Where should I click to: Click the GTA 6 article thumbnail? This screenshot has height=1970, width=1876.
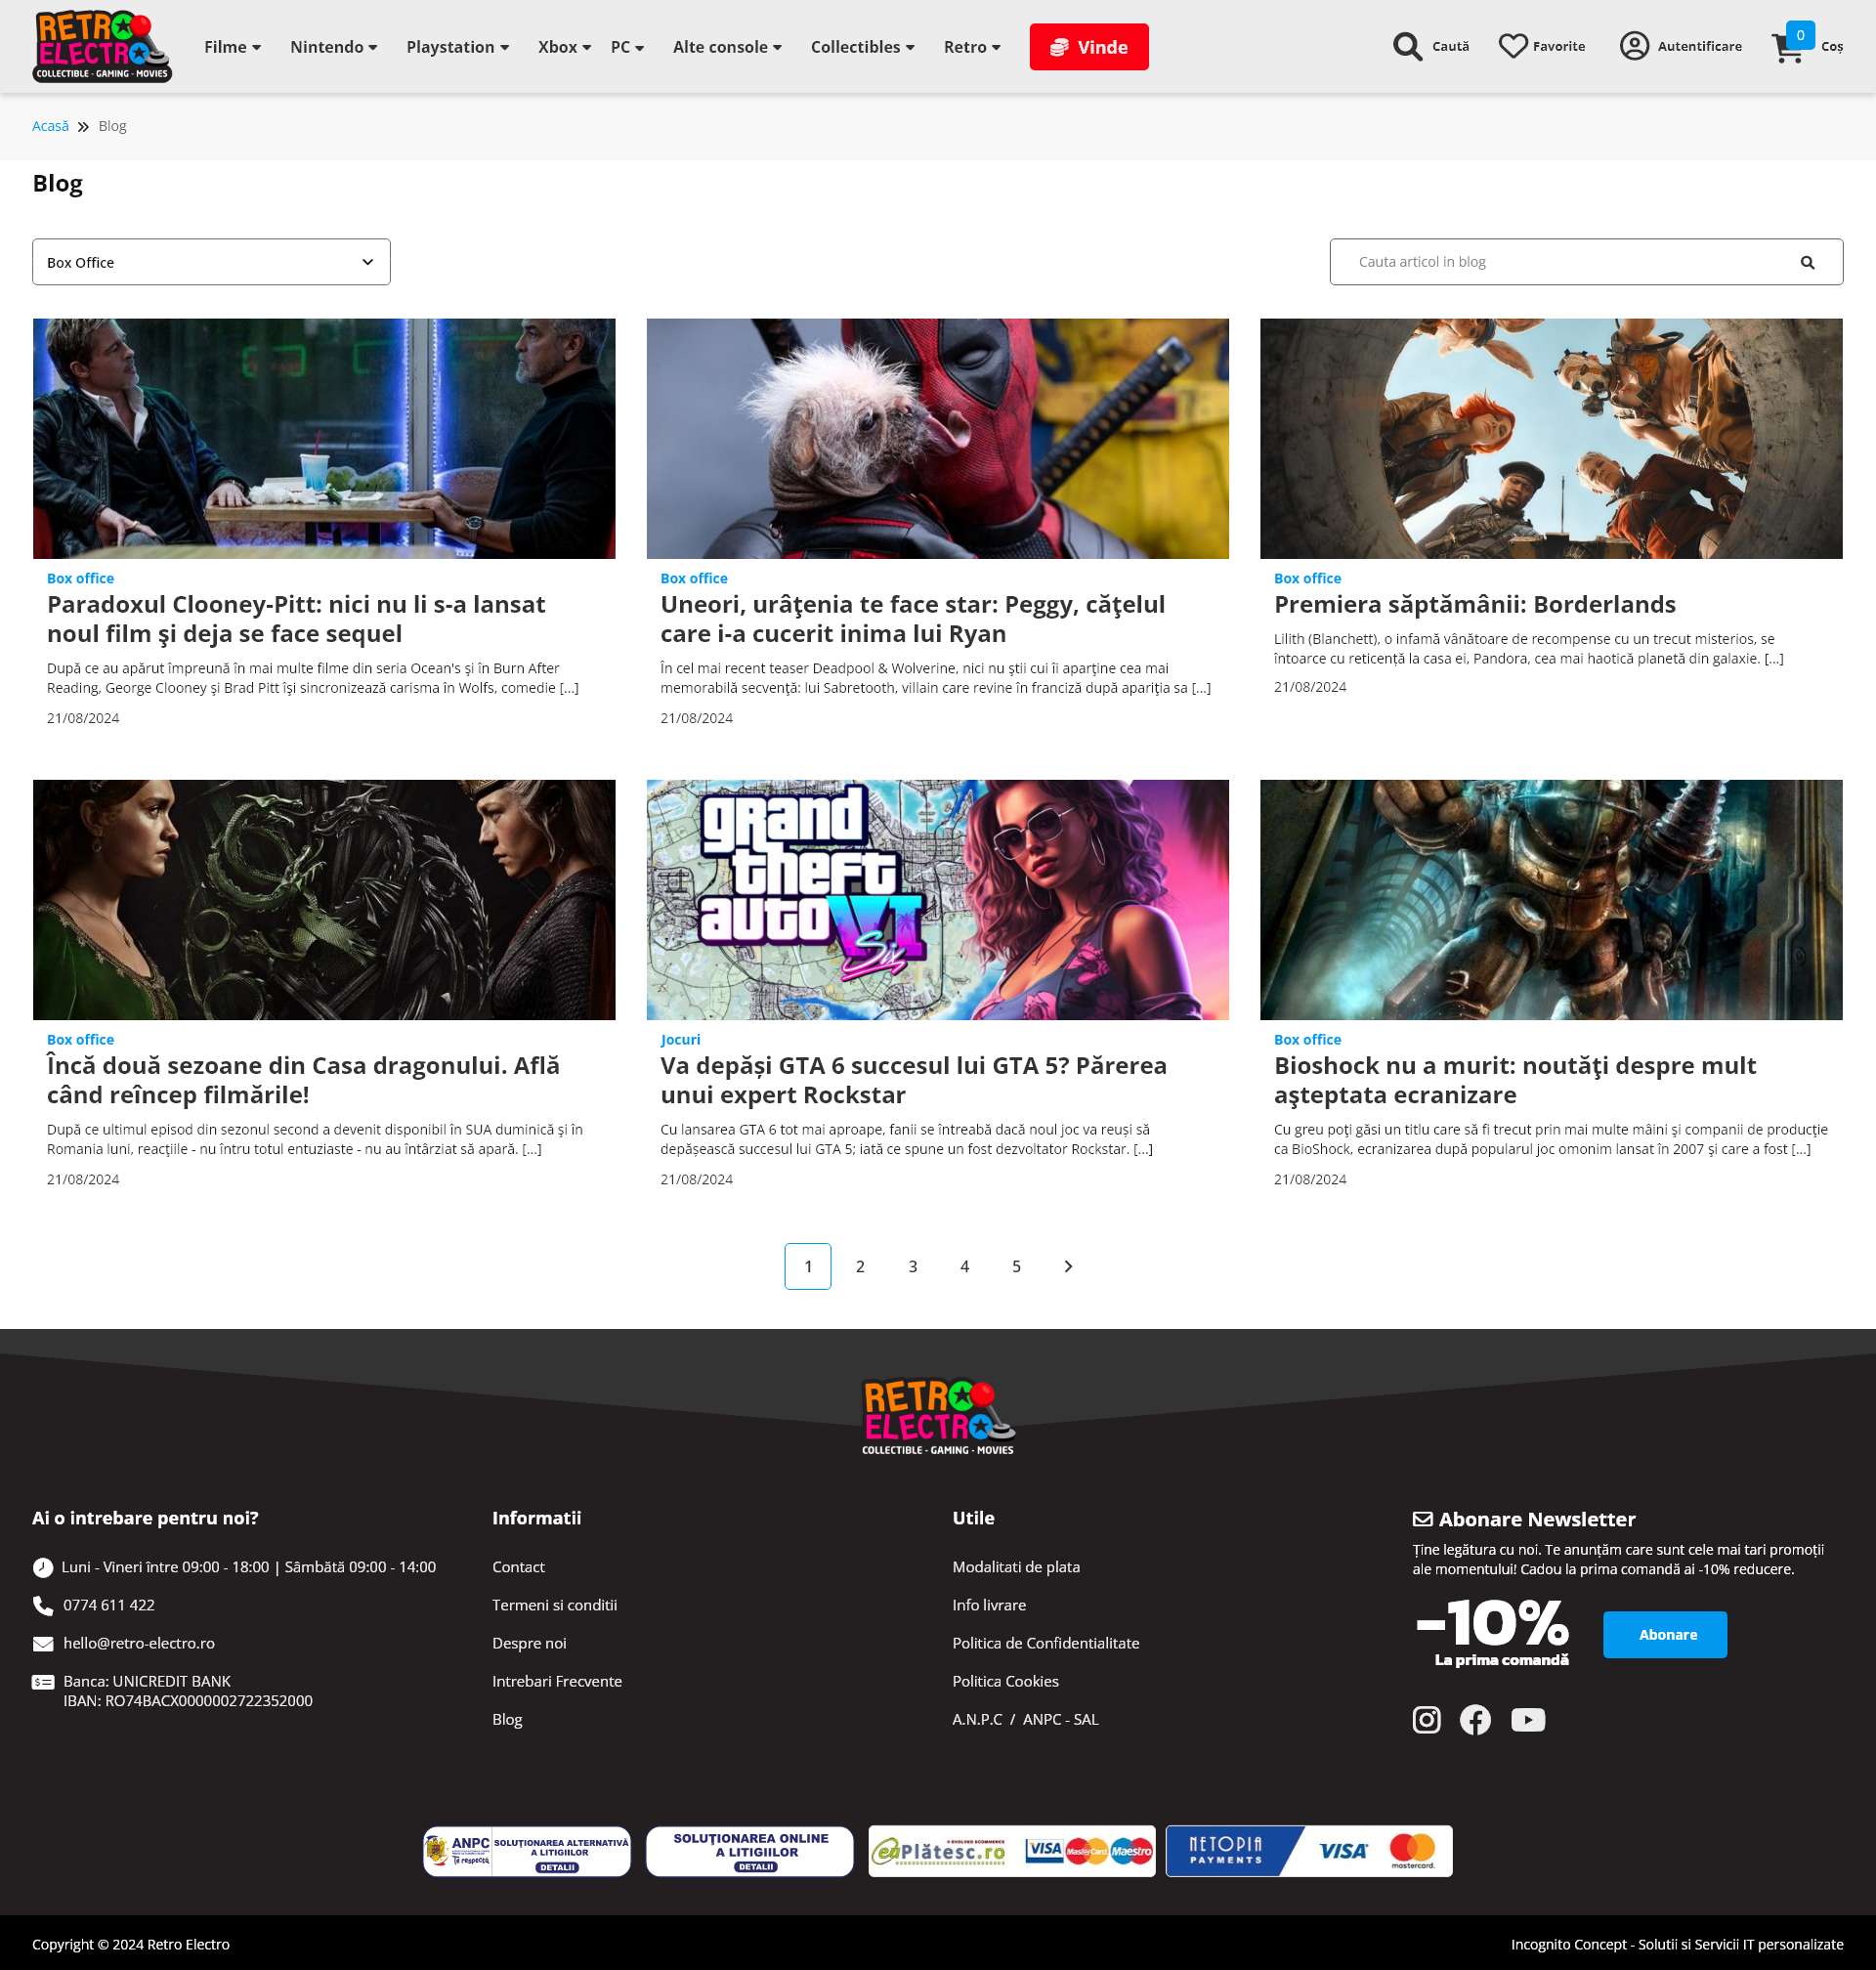(x=937, y=899)
